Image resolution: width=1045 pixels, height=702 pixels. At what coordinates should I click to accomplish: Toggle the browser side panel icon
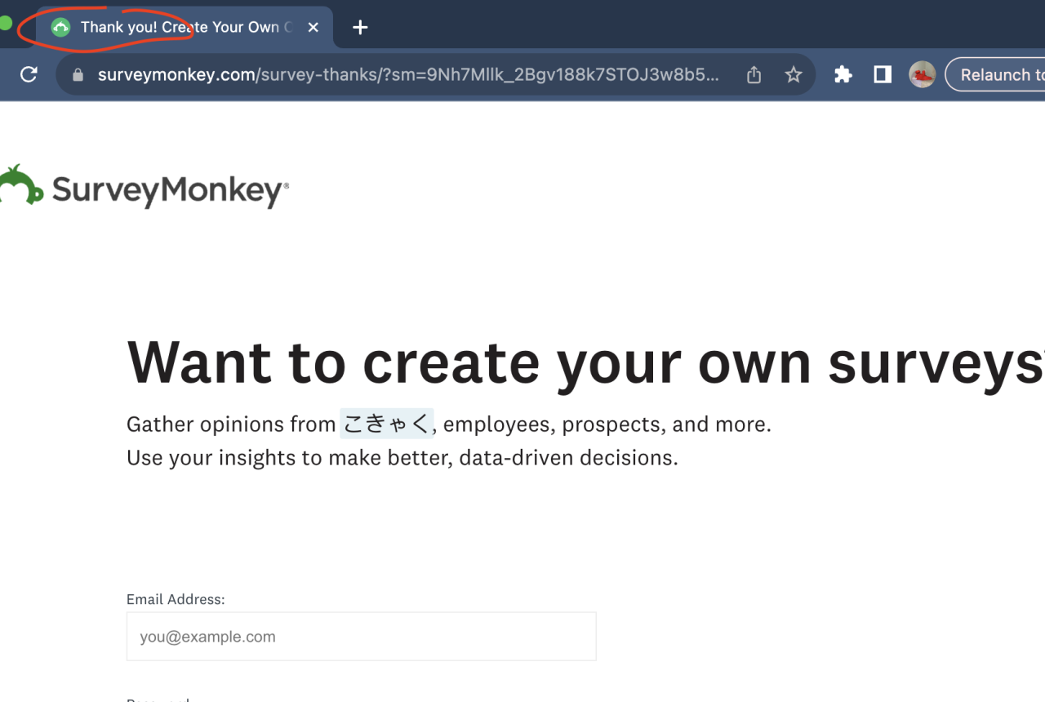click(x=883, y=75)
